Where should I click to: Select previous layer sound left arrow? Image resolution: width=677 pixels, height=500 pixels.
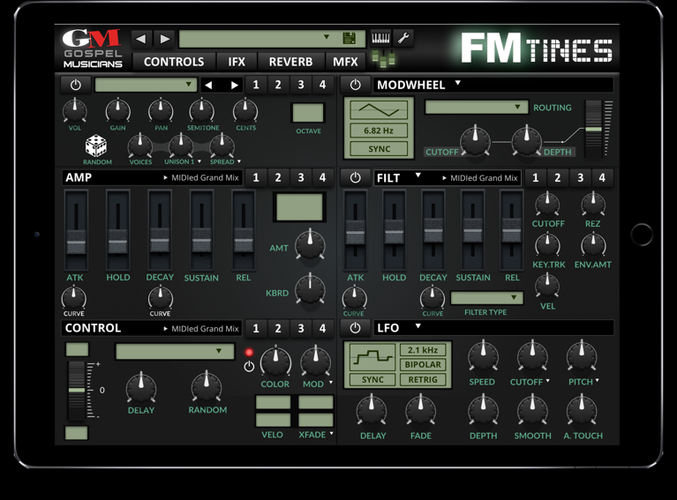(x=208, y=85)
